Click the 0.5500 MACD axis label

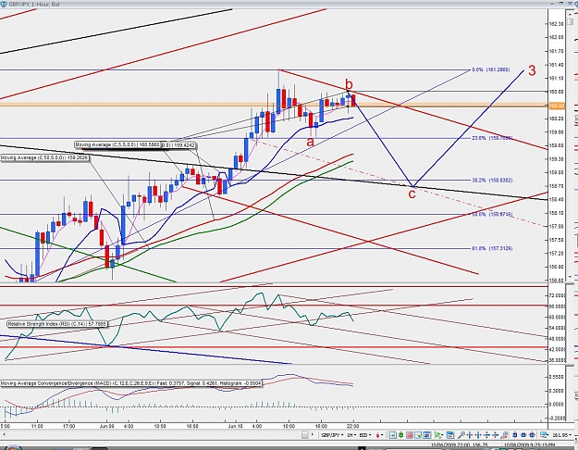tap(558, 377)
